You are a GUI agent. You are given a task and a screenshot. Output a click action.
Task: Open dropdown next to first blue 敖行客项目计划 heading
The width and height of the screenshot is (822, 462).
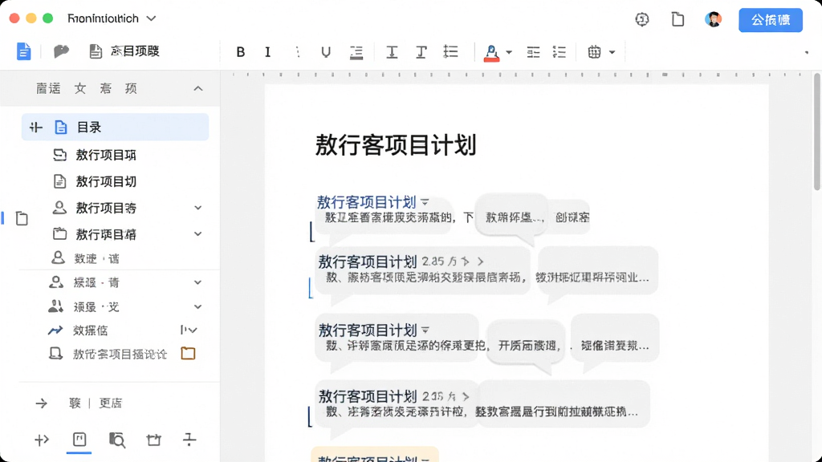pos(425,202)
